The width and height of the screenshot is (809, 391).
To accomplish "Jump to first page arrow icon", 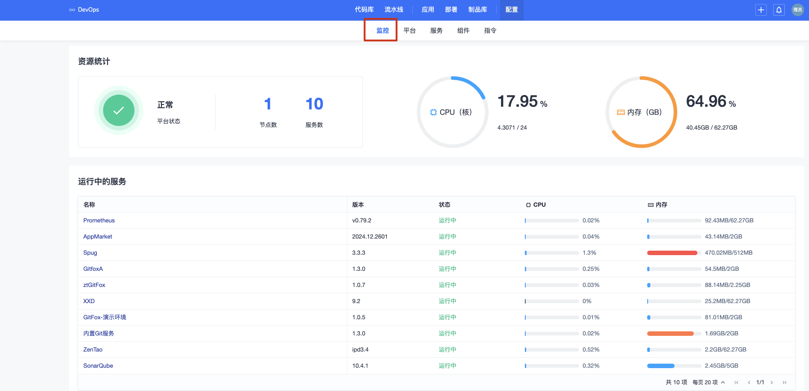I will pyautogui.click(x=736, y=382).
